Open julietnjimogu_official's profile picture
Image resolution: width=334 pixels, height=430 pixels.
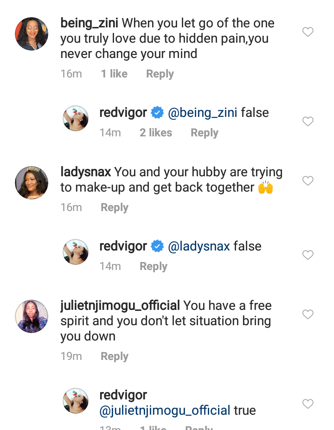tap(32, 316)
